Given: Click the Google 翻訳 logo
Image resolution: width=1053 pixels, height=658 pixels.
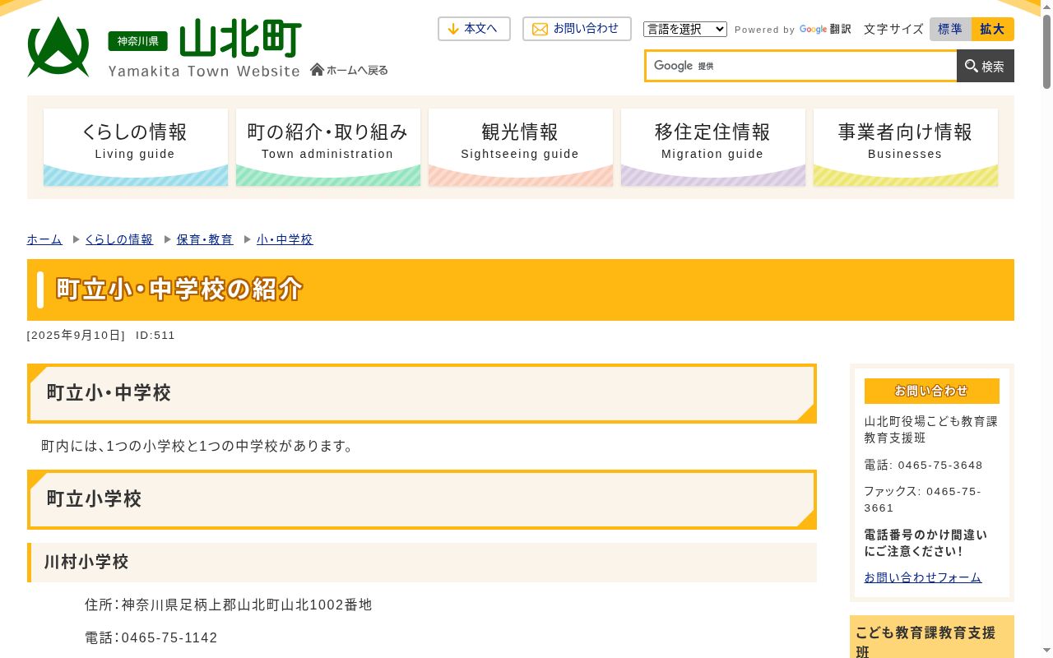Looking at the screenshot, I should coord(825,29).
